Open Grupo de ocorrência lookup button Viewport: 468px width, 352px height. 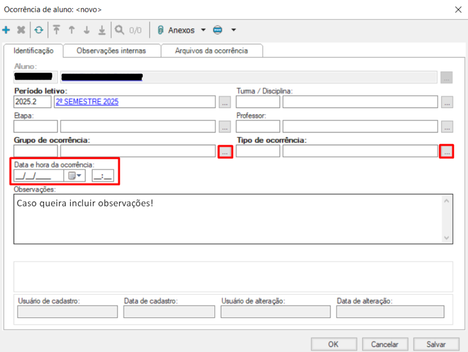pos(225,151)
